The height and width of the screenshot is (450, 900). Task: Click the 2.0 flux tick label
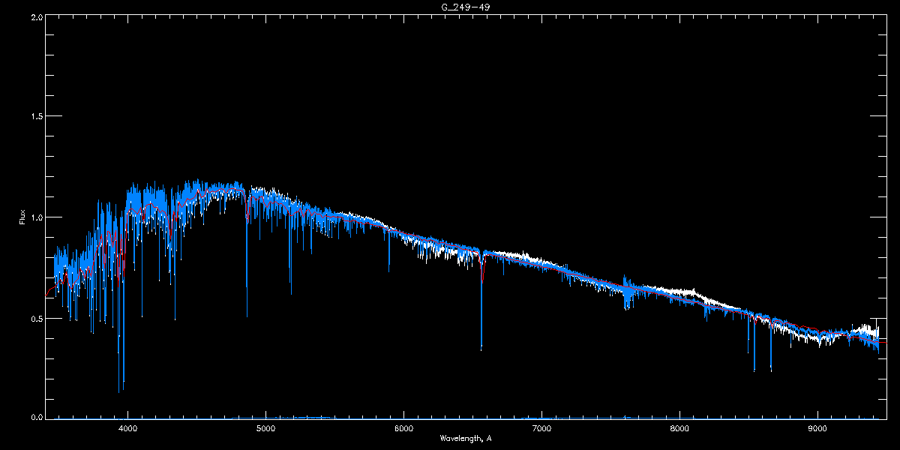35,16
